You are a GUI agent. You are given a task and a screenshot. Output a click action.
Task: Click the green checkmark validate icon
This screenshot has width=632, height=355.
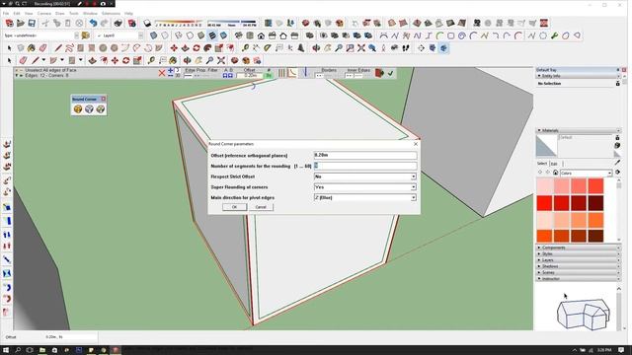390,73
